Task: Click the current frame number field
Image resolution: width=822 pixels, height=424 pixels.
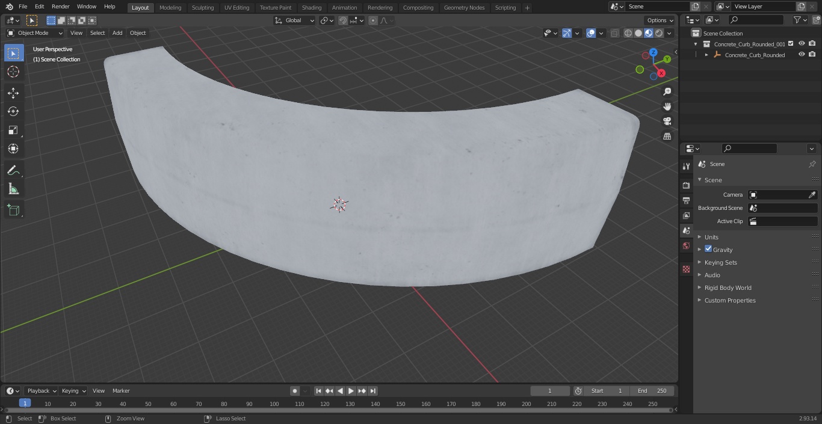Action: [x=550, y=391]
